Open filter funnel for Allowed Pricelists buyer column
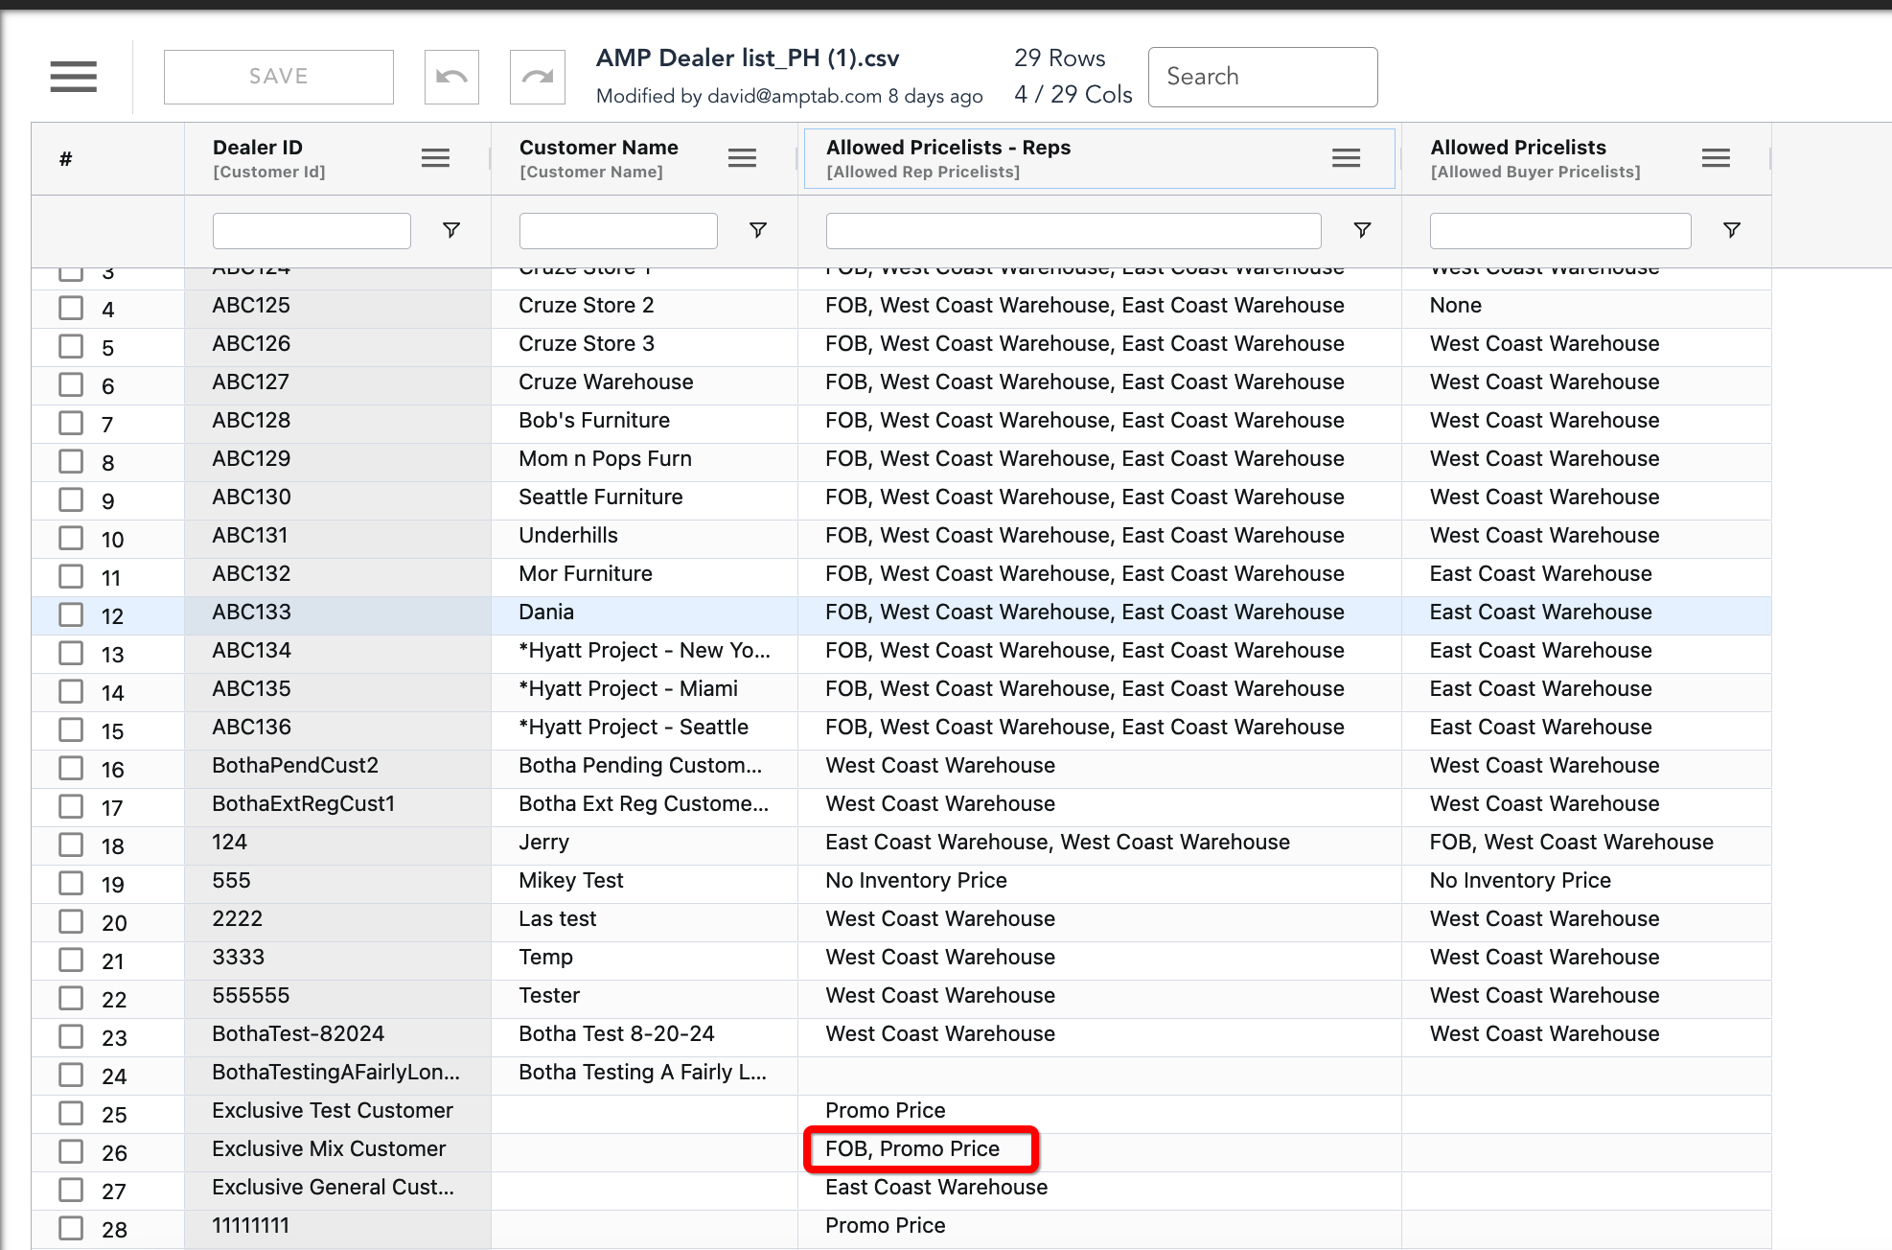The image size is (1892, 1250). pyautogui.click(x=1731, y=230)
